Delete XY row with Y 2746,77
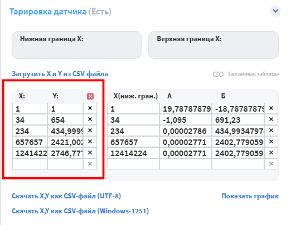The height and width of the screenshot is (225, 291). 90,153
